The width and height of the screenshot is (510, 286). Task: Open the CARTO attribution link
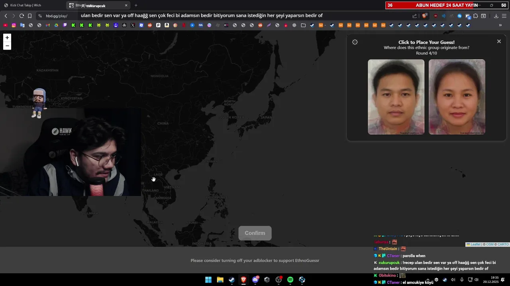tap(503, 244)
